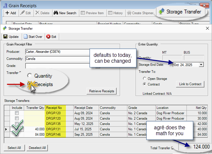Click receipt number DRGR131 cell
The image size is (212, 154).
click(59, 129)
